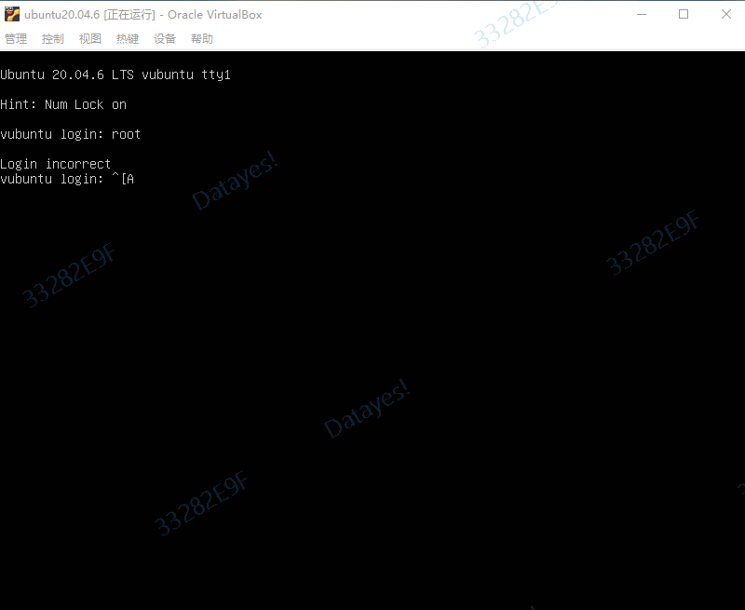This screenshot has width=745, height=610.
Task: Minimize the VirtualBox VM window
Action: [x=641, y=14]
